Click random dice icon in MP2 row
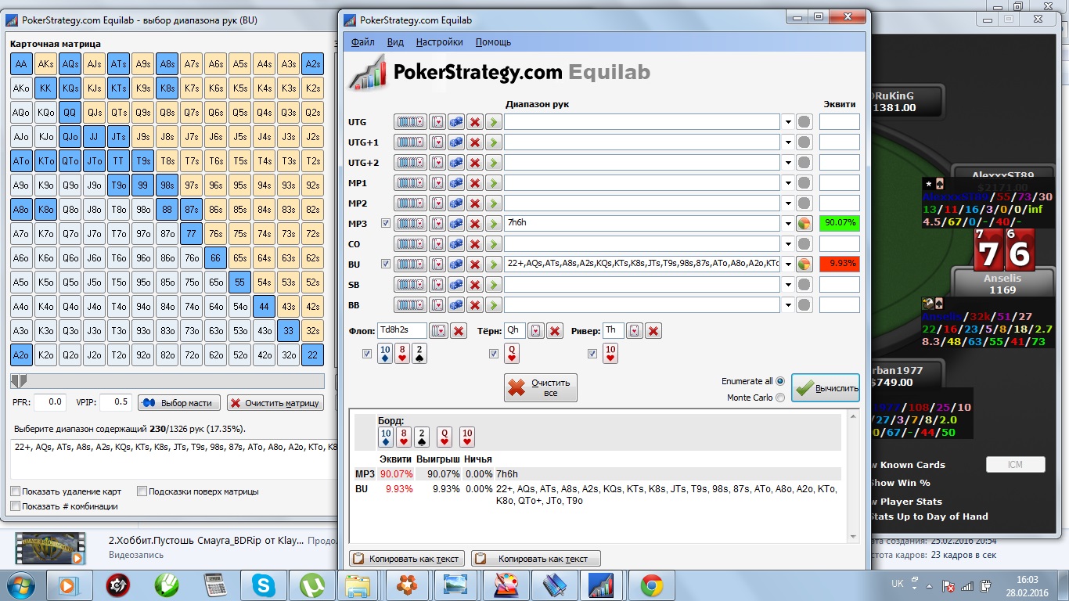 coord(455,203)
